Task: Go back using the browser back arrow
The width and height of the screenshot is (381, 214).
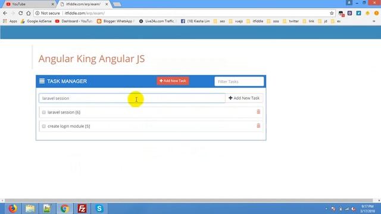Action: [5, 13]
